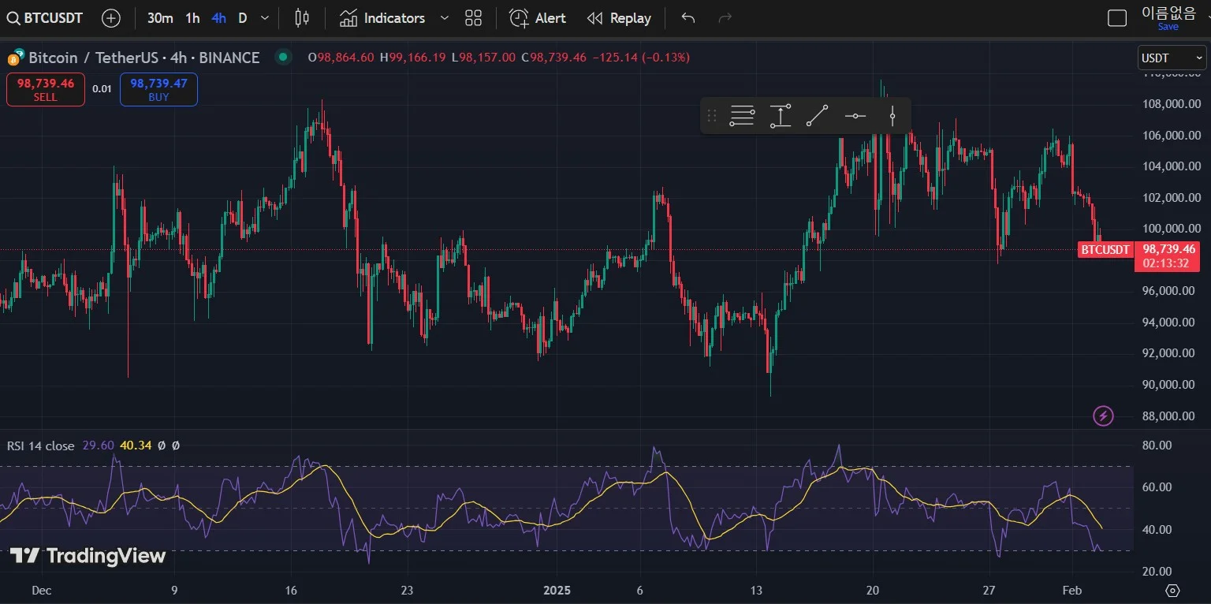
Task: Select the price range measure tool
Action: (781, 116)
